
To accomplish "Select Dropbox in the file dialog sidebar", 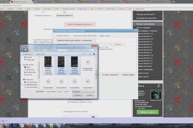I will click(30, 57).
